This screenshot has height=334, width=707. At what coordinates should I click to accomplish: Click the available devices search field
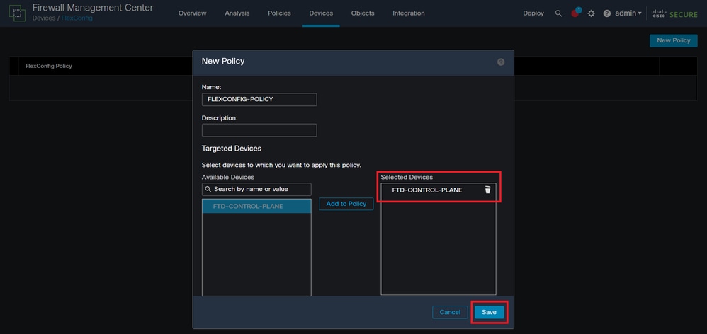pyautogui.click(x=256, y=190)
